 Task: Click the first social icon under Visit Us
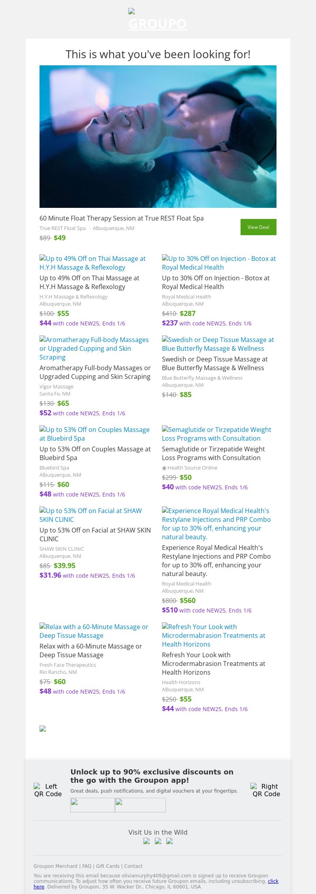[x=147, y=841]
